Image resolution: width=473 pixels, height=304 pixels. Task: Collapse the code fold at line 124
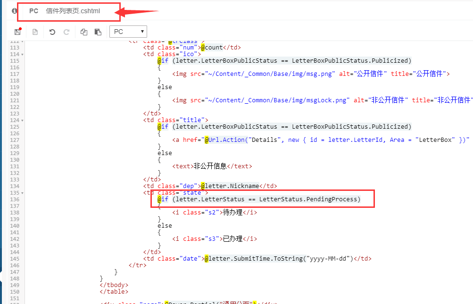click(22, 120)
